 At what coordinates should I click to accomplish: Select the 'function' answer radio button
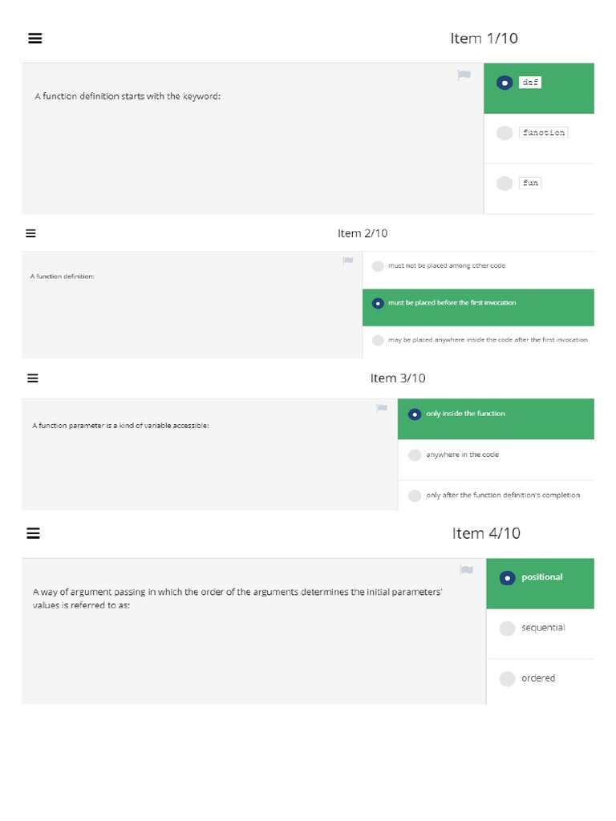pyautogui.click(x=505, y=133)
